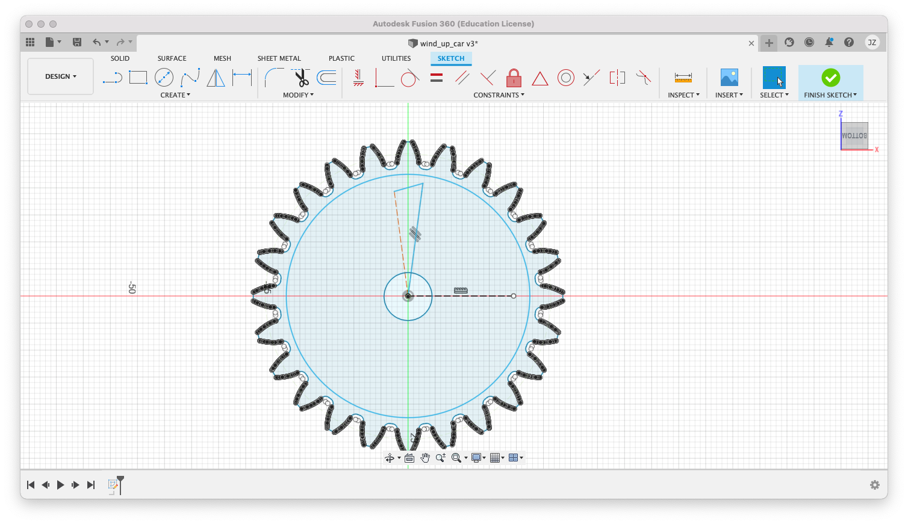Expand the CONSTRAINTS menu
908x524 pixels.
[499, 95]
